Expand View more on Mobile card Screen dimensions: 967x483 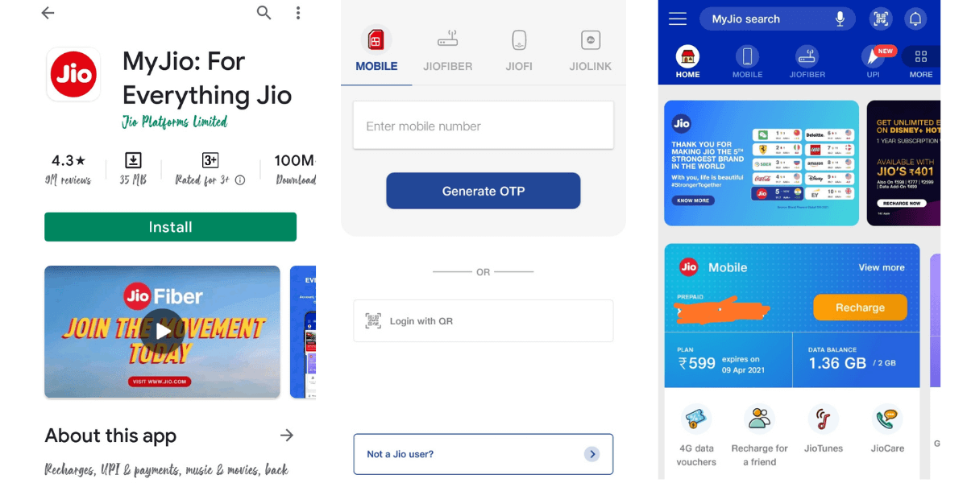pyautogui.click(x=882, y=267)
